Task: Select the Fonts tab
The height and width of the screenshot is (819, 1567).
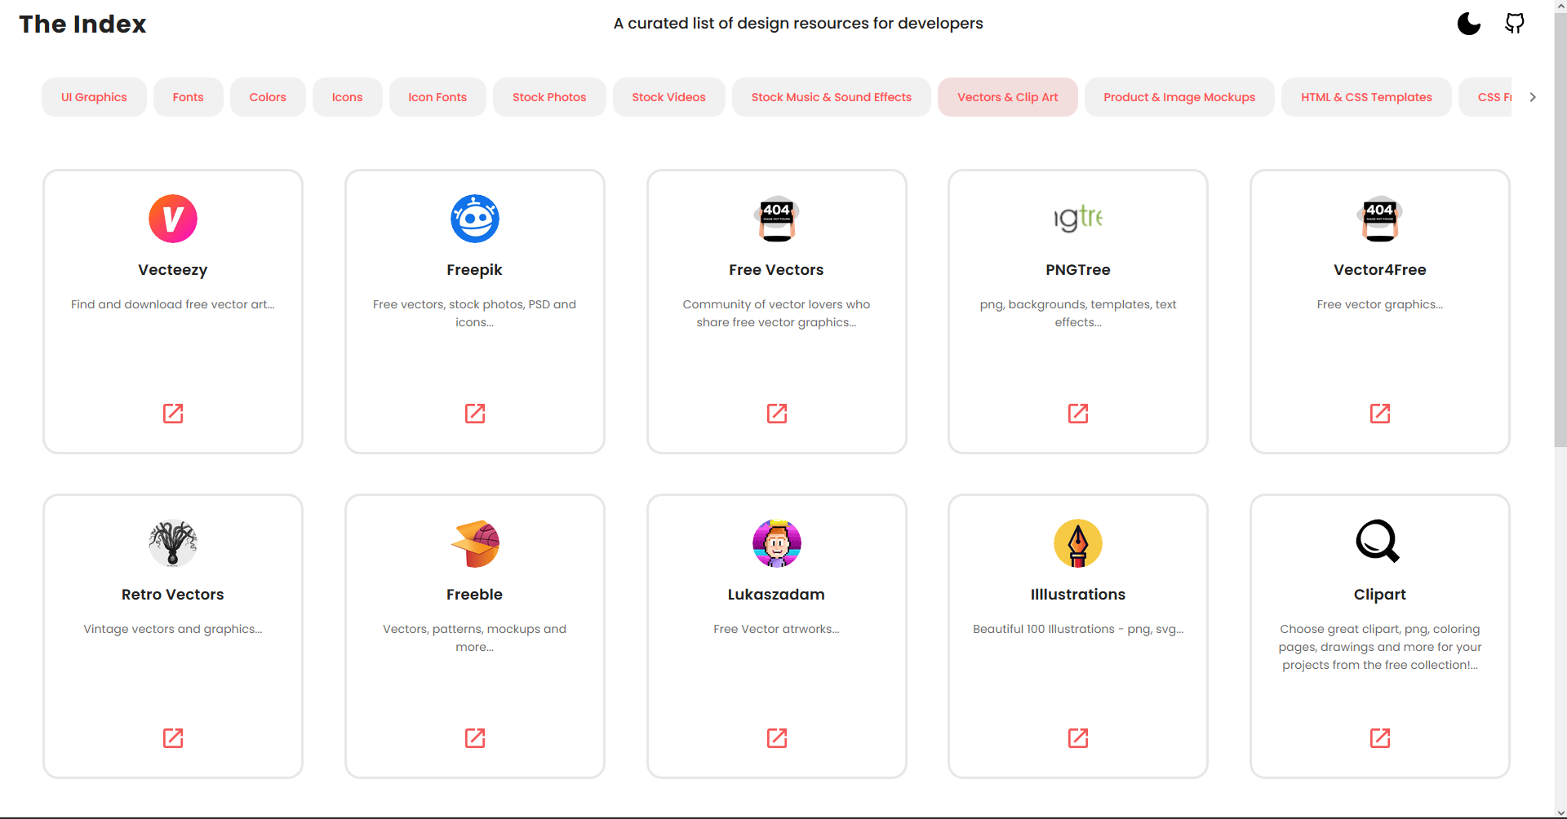Action: tap(189, 97)
